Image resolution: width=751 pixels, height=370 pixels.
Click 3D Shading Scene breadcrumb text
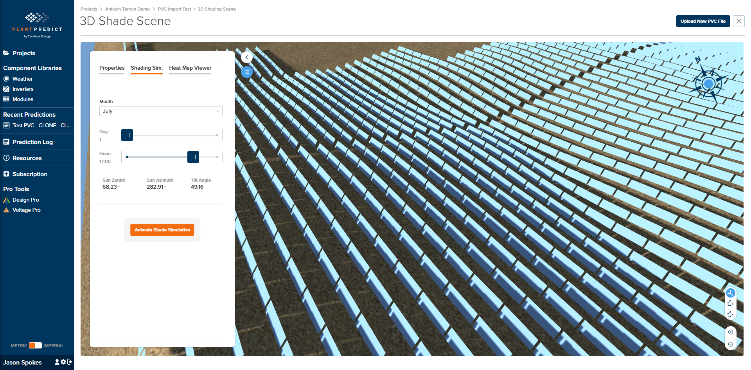[x=216, y=9]
